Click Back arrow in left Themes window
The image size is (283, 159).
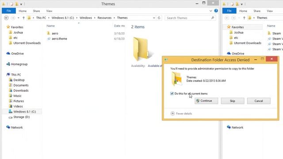[6, 18]
